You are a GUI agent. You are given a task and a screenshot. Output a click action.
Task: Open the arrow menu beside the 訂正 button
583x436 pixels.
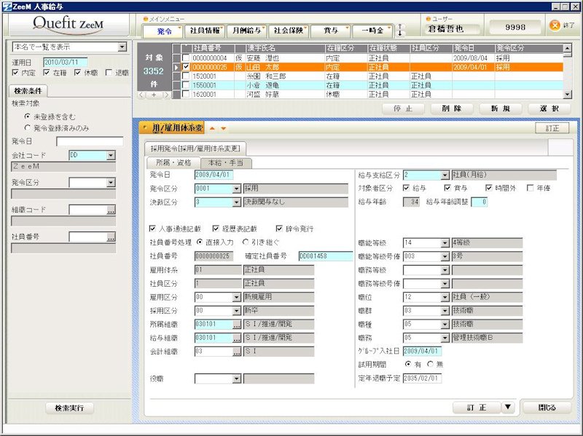508,408
